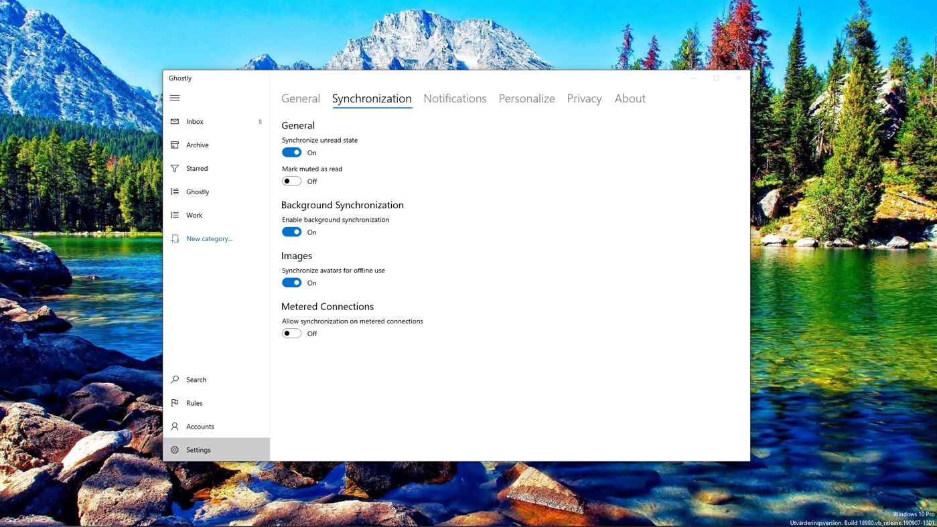Click the 'Synchronize avatars for offline use' label
Viewport: 937px width, 527px height.
334,271
